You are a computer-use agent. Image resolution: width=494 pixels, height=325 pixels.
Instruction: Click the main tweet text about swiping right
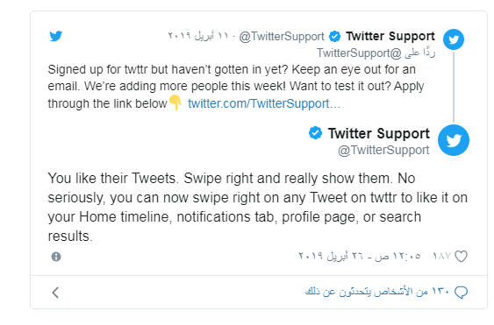pos(257,207)
